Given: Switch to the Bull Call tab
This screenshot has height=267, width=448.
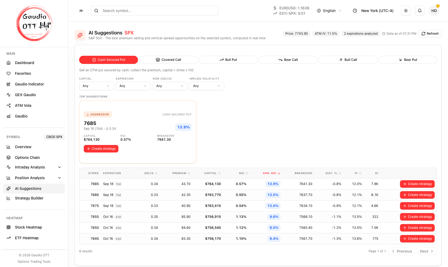Looking at the screenshot, I should [348, 60].
